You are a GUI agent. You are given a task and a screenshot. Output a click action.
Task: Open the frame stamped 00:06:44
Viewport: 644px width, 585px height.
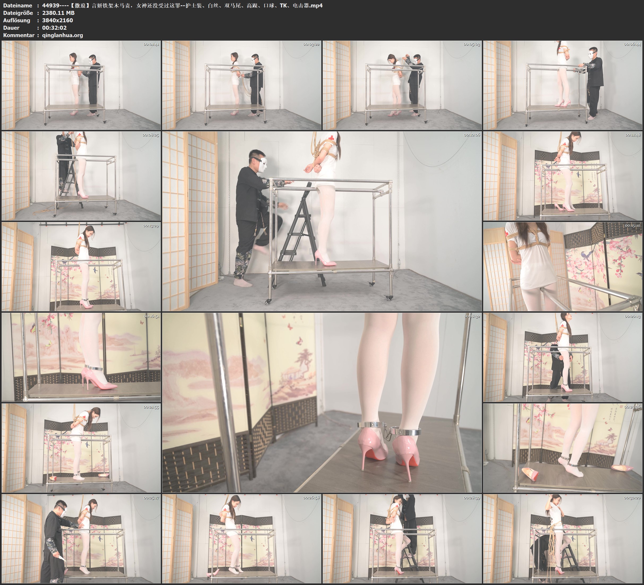coord(563,85)
